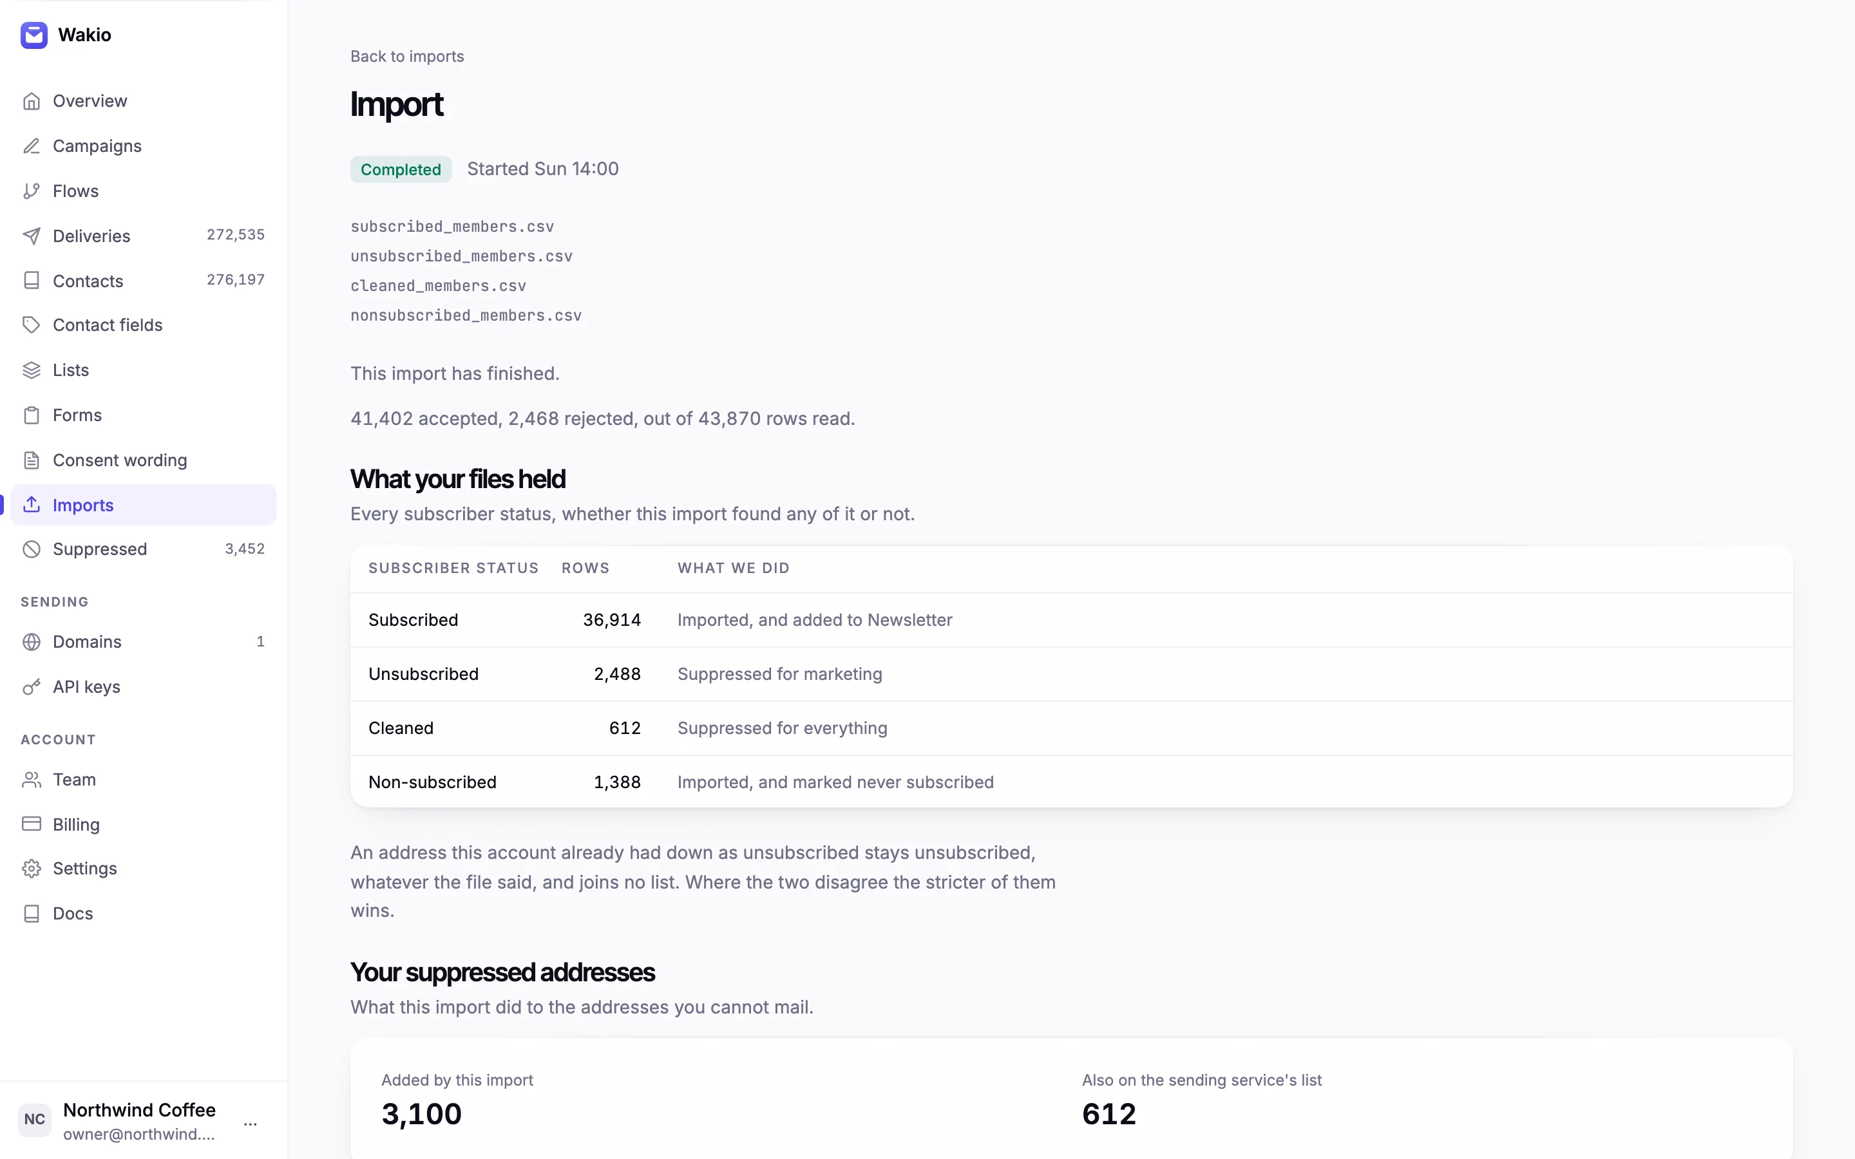Click the Suppressed ban icon

(x=32, y=549)
